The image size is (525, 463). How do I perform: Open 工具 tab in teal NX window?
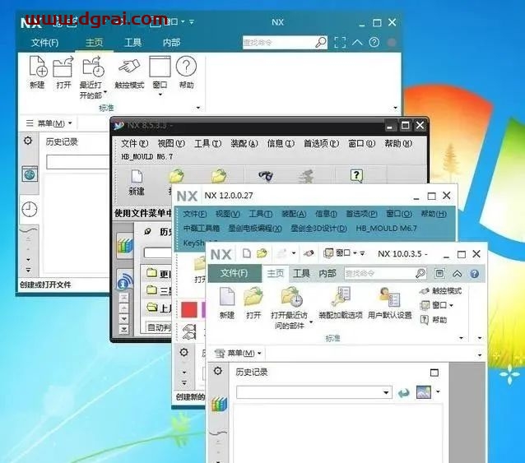point(133,43)
